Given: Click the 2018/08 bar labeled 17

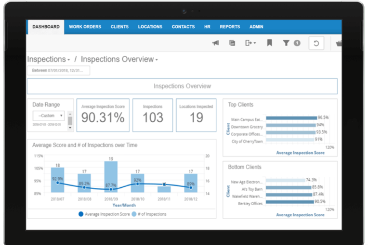Looking at the screenshot, I should click(84, 183).
